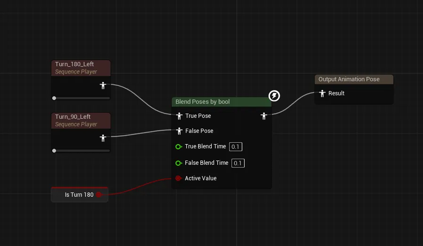Click the False Blend Time green pin
The image size is (423, 246).
(179, 163)
